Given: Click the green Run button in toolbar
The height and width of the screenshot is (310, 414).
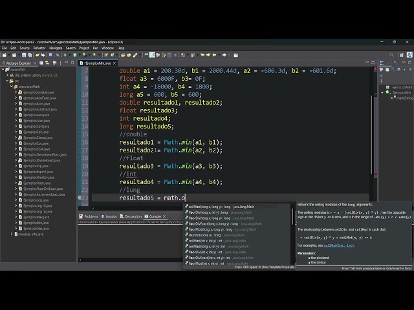Looking at the screenshot, I should (75, 55).
